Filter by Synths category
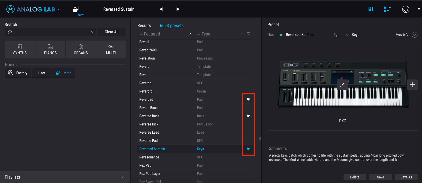The height and width of the screenshot is (183, 422). point(20,49)
